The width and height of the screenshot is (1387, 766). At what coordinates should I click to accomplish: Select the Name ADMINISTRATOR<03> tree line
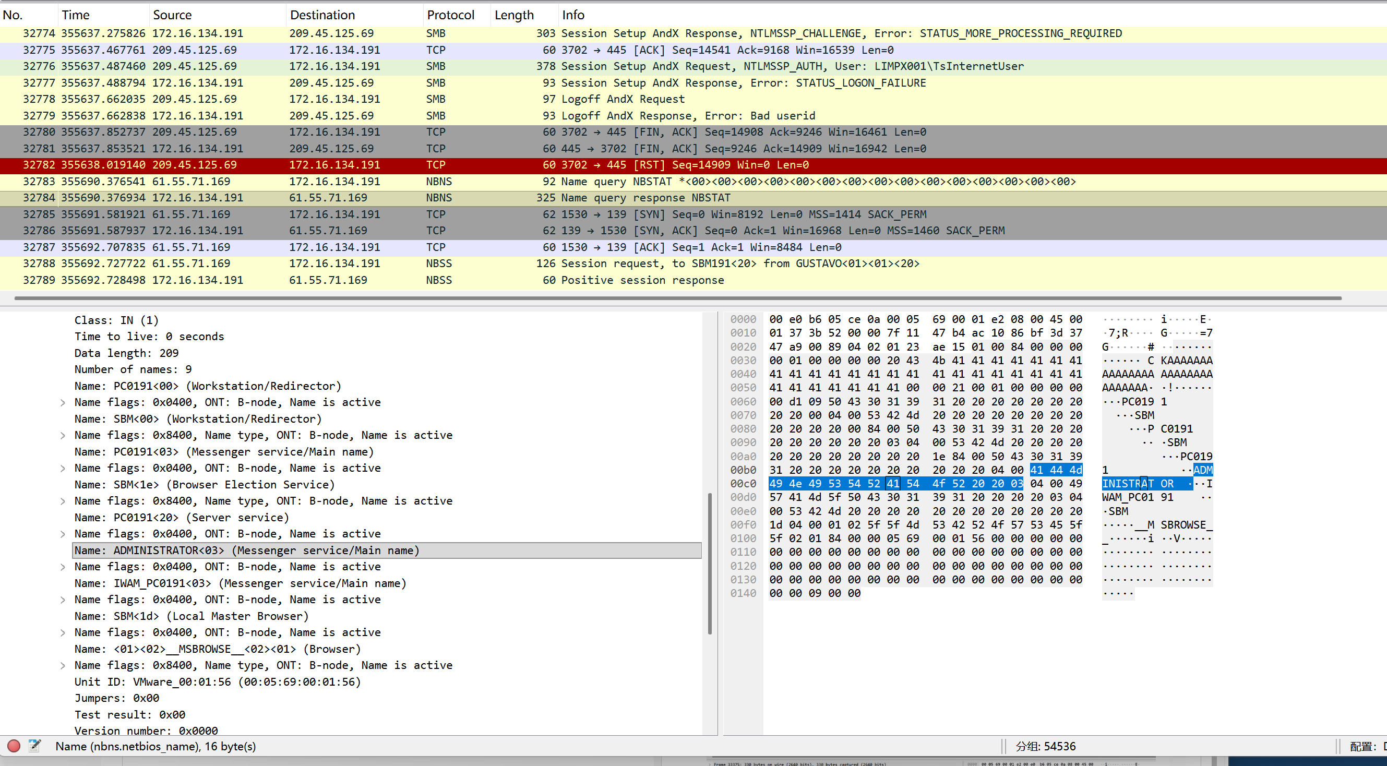pos(247,550)
